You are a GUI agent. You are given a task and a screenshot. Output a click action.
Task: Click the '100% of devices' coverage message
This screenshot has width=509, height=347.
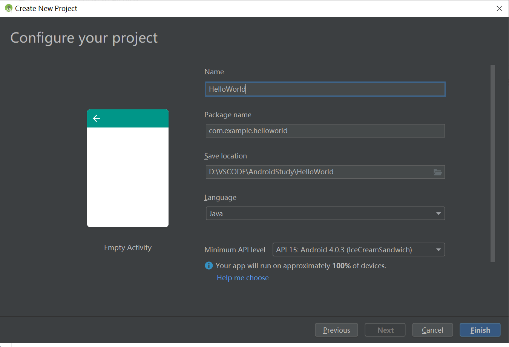click(x=301, y=266)
